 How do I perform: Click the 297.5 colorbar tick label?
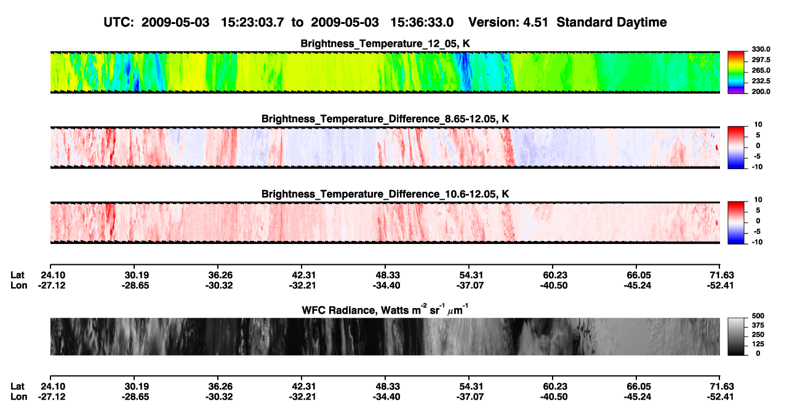point(761,60)
